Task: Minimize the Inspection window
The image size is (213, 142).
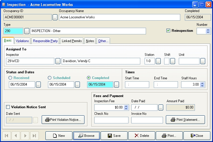Action: point(195,5)
